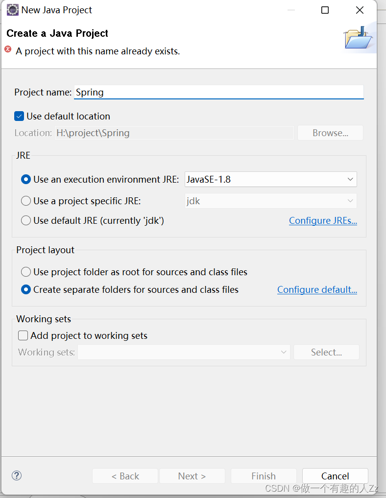This screenshot has width=386, height=498.
Task: Click the Configure default link
Action: coord(317,289)
